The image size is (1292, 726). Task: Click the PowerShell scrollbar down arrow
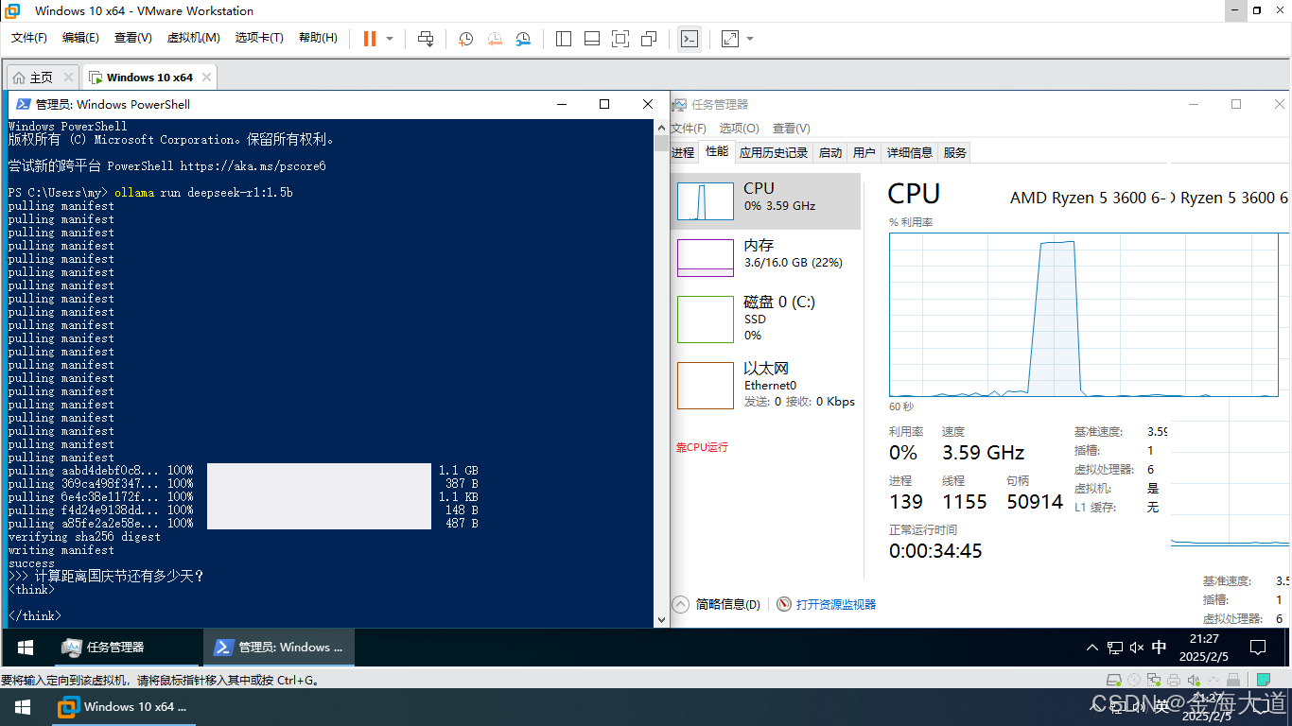pos(661,620)
